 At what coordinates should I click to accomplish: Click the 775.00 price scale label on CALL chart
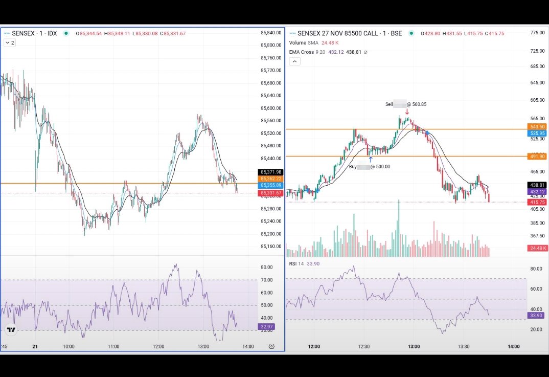[x=537, y=33]
